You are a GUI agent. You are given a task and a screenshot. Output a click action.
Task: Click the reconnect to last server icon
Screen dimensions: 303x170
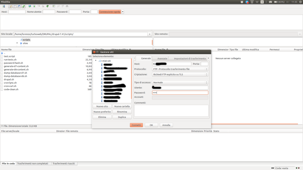tap(47, 6)
